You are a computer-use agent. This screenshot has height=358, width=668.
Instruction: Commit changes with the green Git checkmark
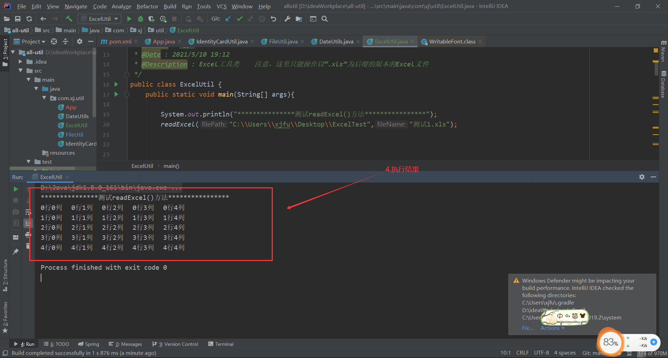click(x=239, y=19)
